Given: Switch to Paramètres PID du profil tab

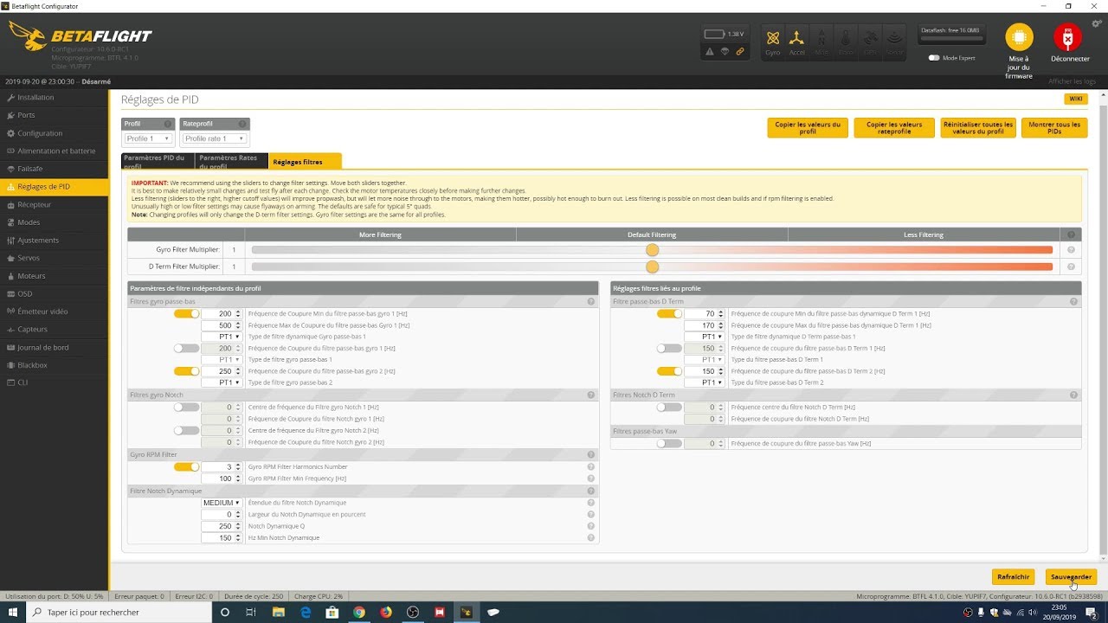Looking at the screenshot, I should click(158, 161).
